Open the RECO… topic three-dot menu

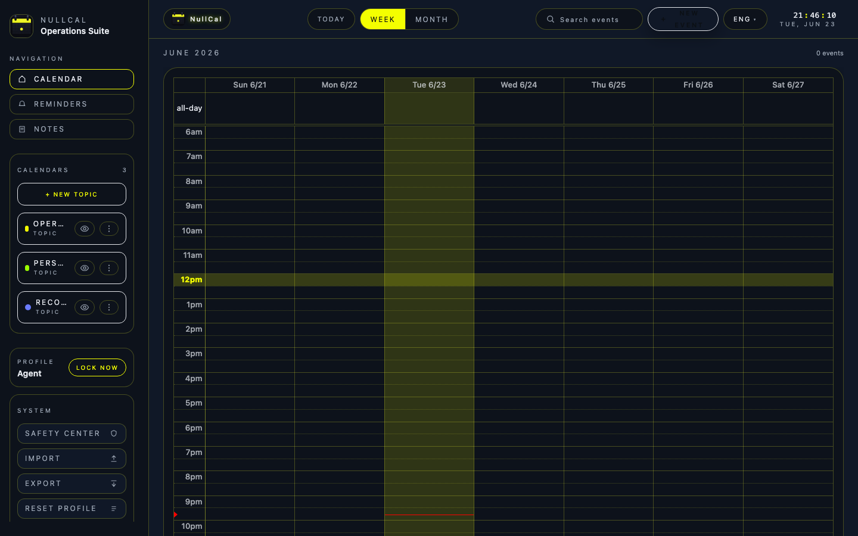click(x=109, y=307)
